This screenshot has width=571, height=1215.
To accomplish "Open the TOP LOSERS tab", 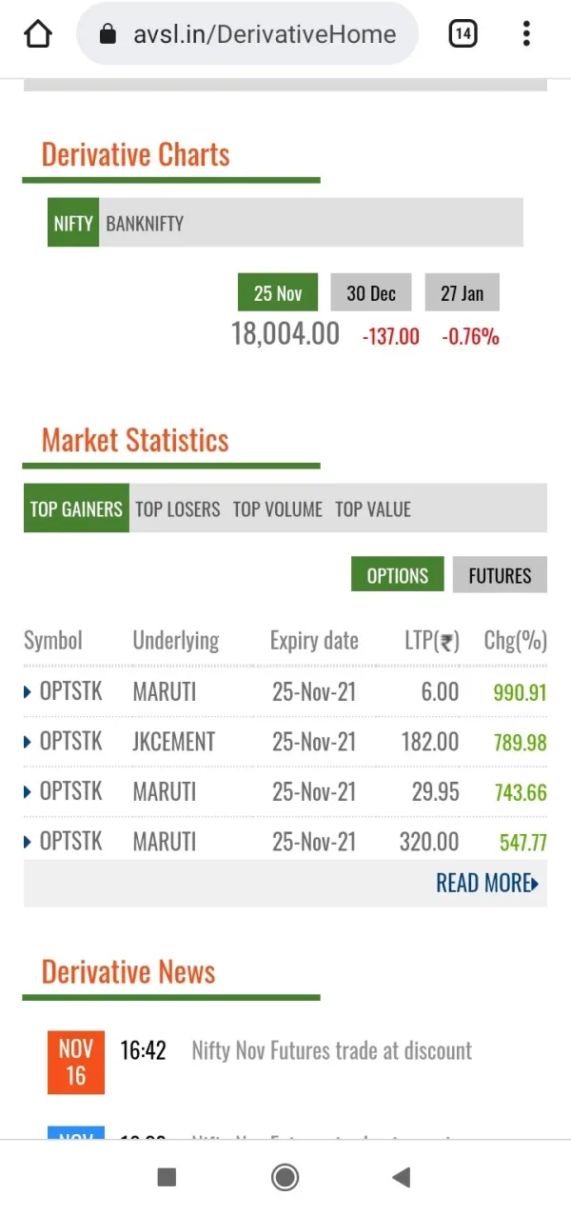I will click(178, 508).
